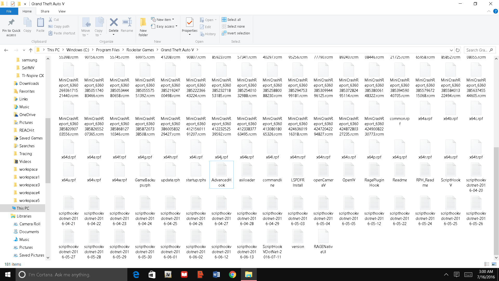499x281 pixels.
Task: Select Downloads in navigation pane
Action: 29,84
